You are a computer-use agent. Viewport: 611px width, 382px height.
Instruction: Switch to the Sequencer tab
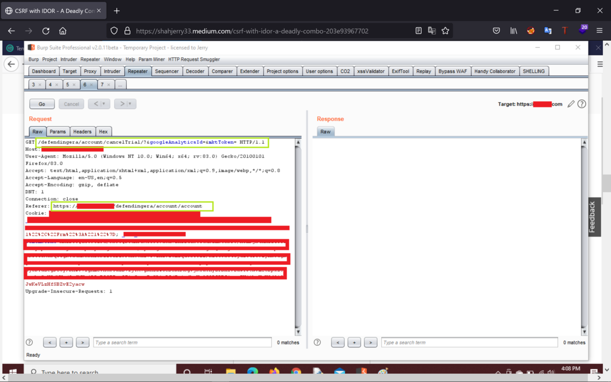click(167, 71)
